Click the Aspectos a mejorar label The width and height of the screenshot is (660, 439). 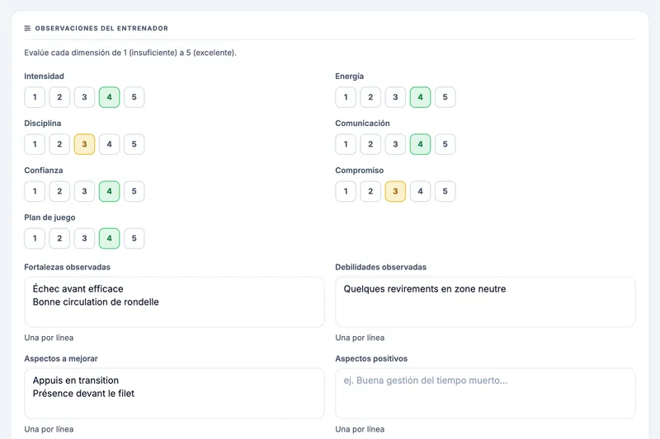click(60, 359)
